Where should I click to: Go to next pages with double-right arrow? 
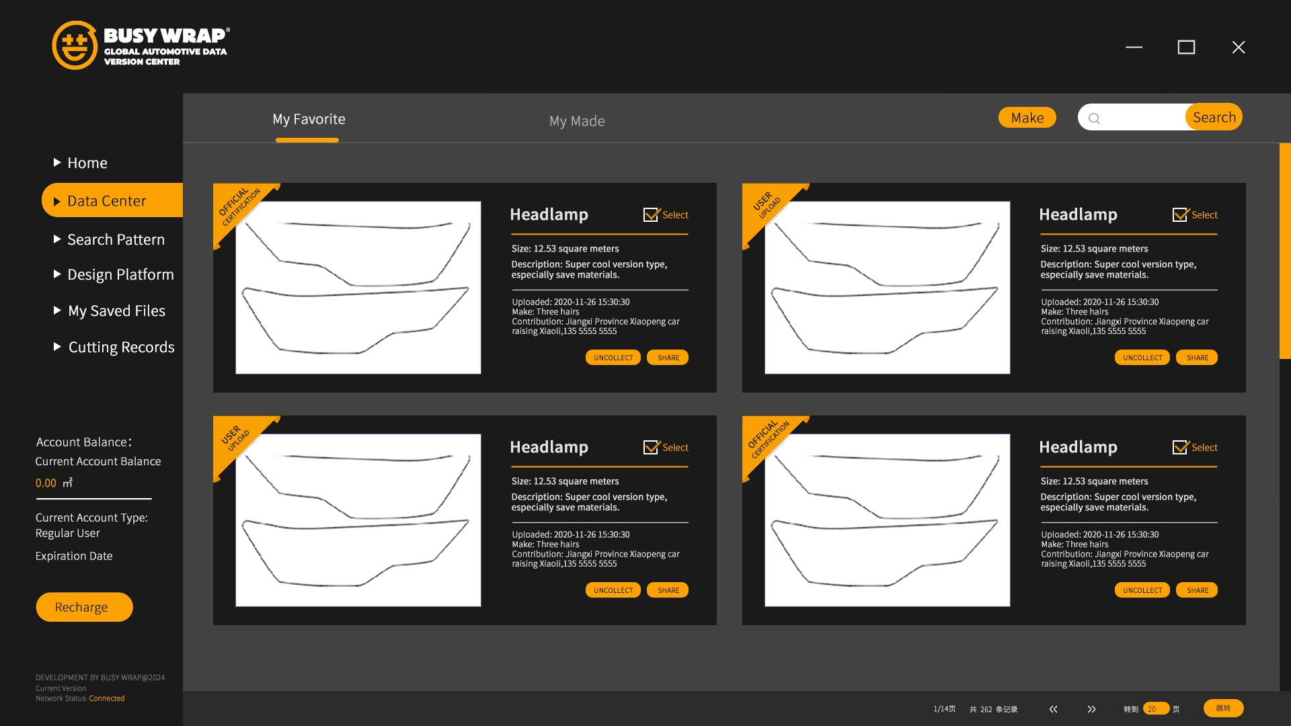pos(1091,709)
